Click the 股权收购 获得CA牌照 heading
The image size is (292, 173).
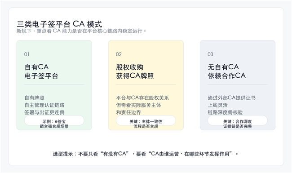135,71
